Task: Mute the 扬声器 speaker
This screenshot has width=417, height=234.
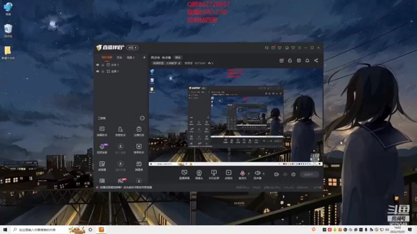Action: 257,174
